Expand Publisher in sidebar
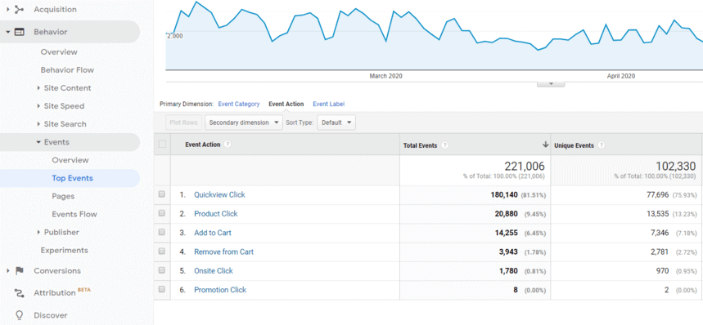This screenshot has height=325, width=703. (x=39, y=232)
